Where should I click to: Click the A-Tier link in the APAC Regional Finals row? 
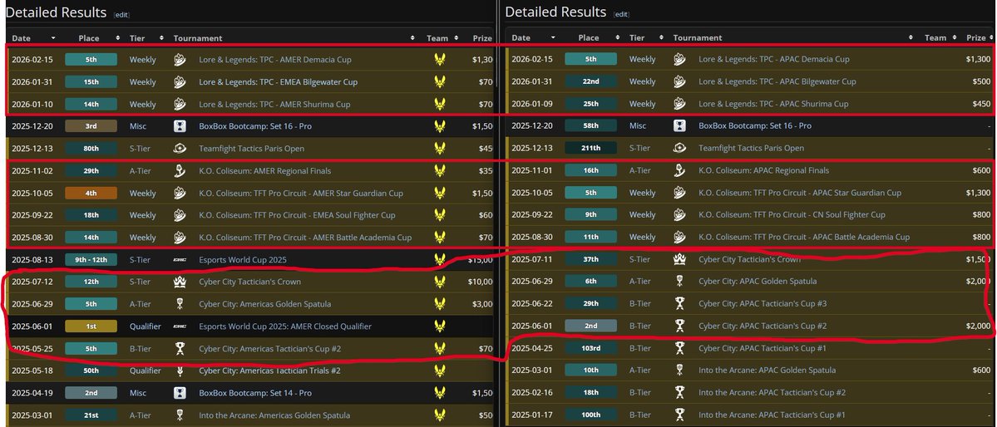point(640,170)
